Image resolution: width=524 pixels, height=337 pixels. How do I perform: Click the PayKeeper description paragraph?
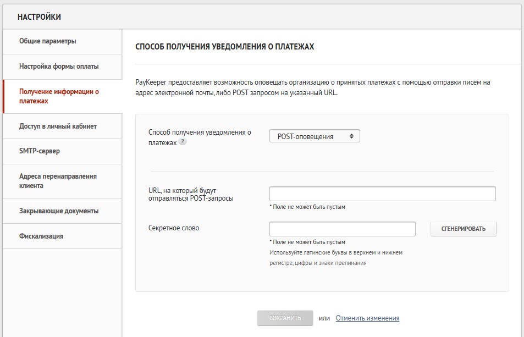click(312, 87)
